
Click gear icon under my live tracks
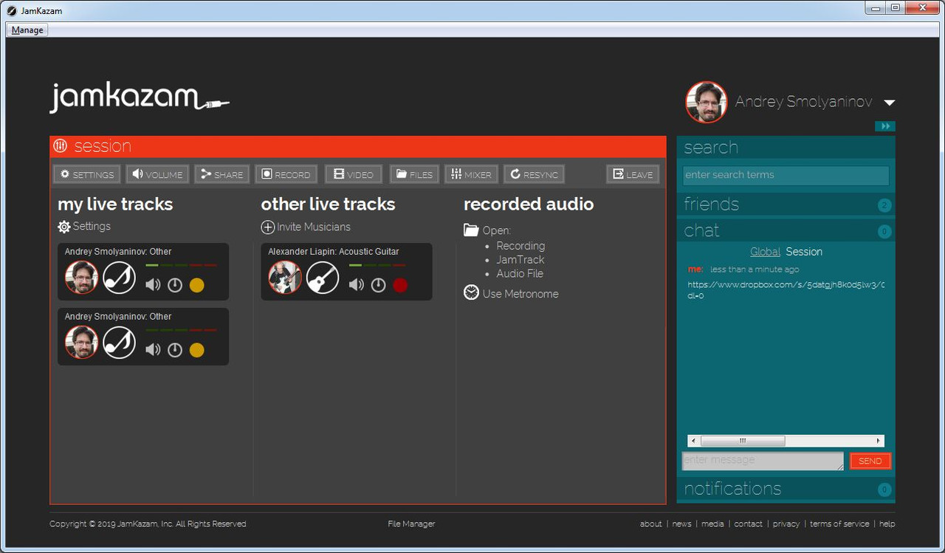tap(64, 227)
